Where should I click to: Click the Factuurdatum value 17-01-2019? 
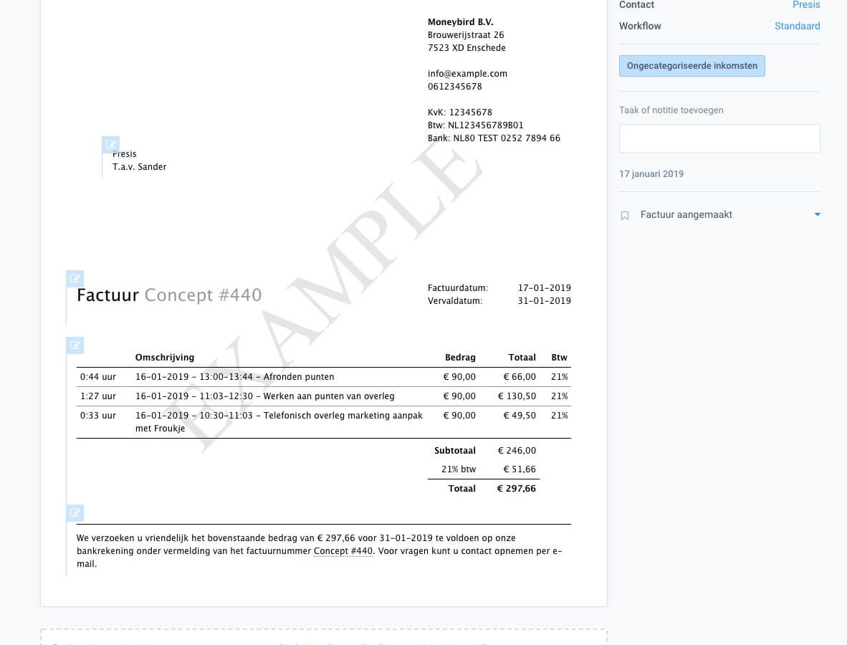(545, 288)
